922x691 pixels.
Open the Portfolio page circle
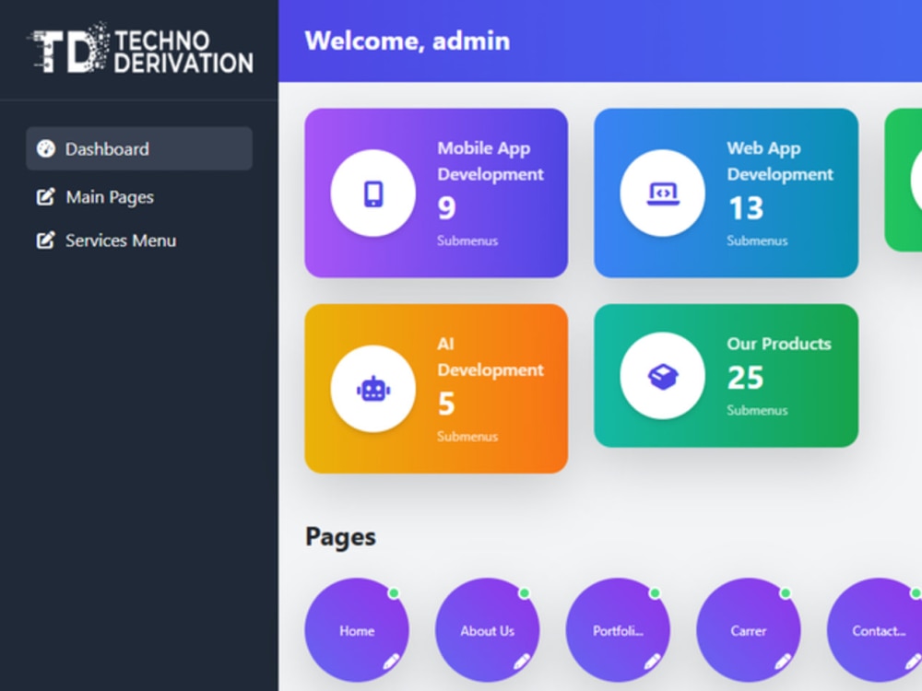click(x=618, y=630)
